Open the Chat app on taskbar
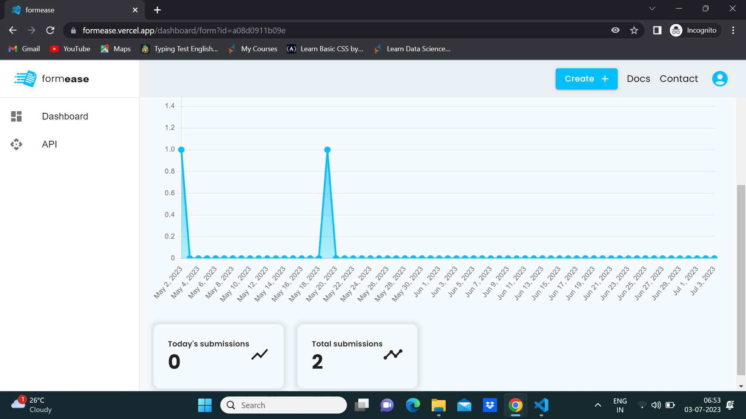Viewport: 746px width, 419px height. (387, 405)
